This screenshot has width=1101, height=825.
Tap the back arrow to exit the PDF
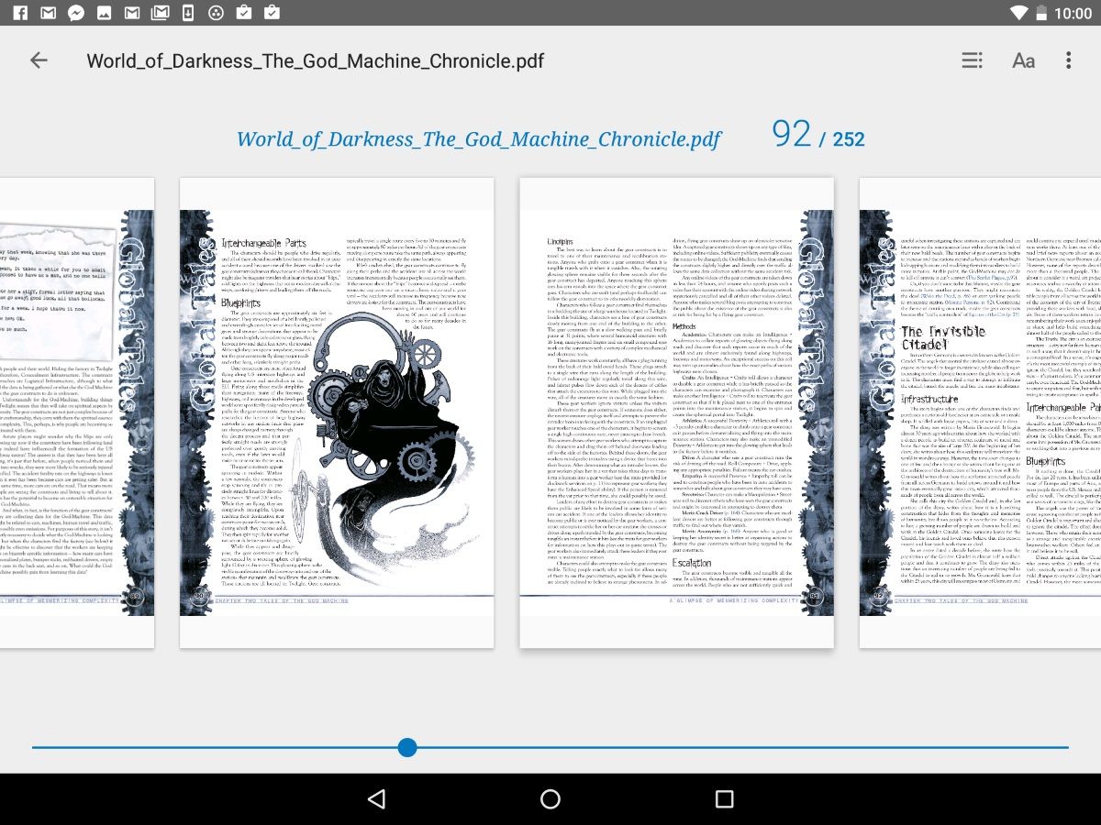pos(39,60)
